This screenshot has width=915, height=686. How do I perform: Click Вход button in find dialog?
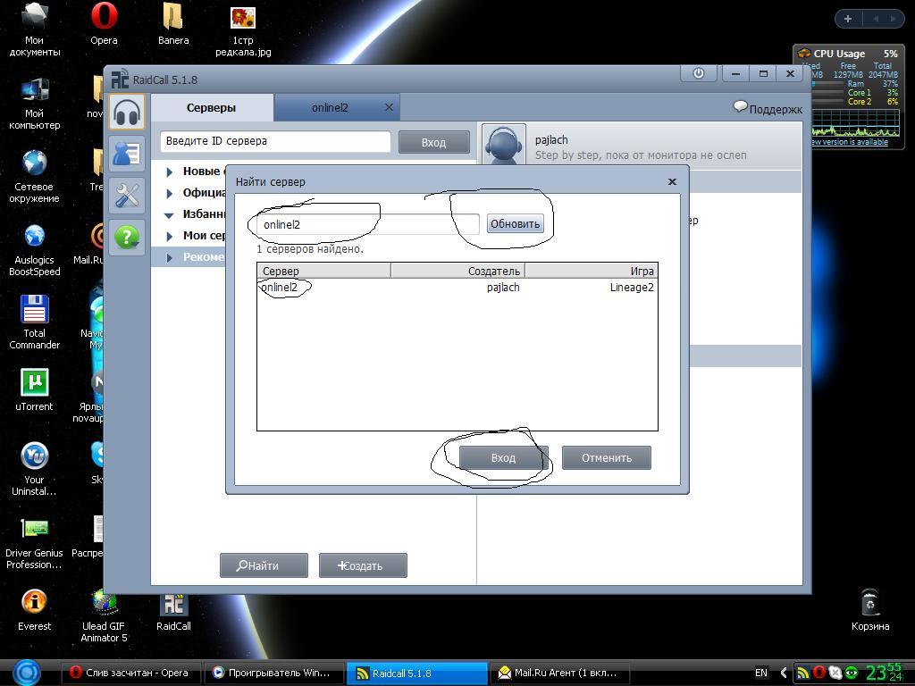[504, 458]
